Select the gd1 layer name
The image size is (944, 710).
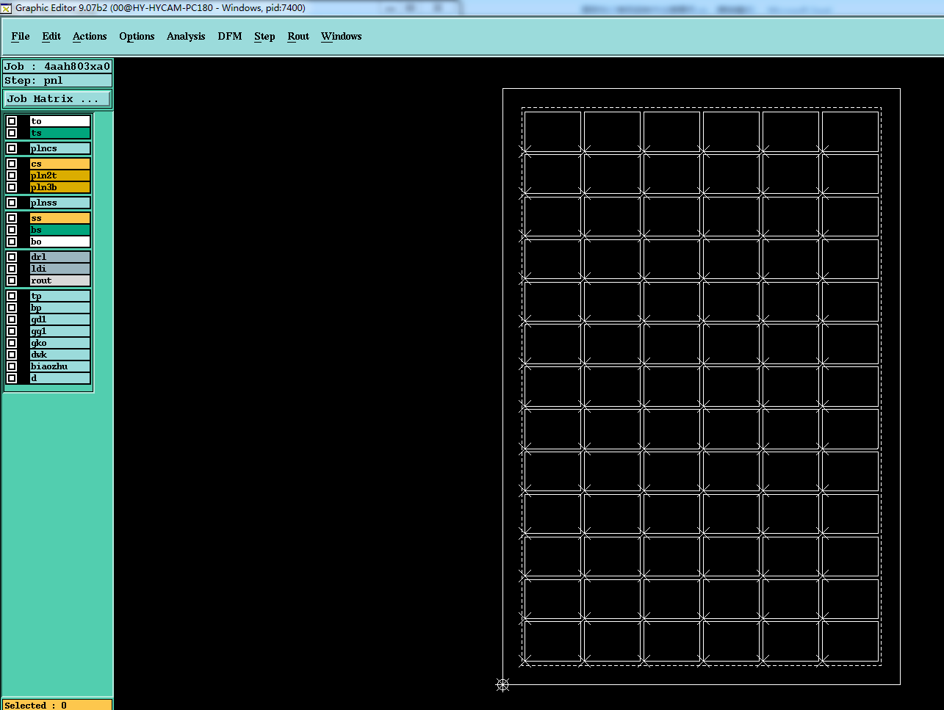(60, 319)
